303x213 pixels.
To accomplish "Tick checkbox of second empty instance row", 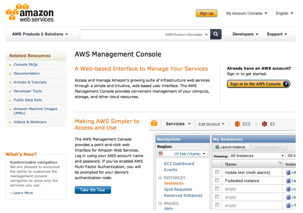I will [217, 197].
